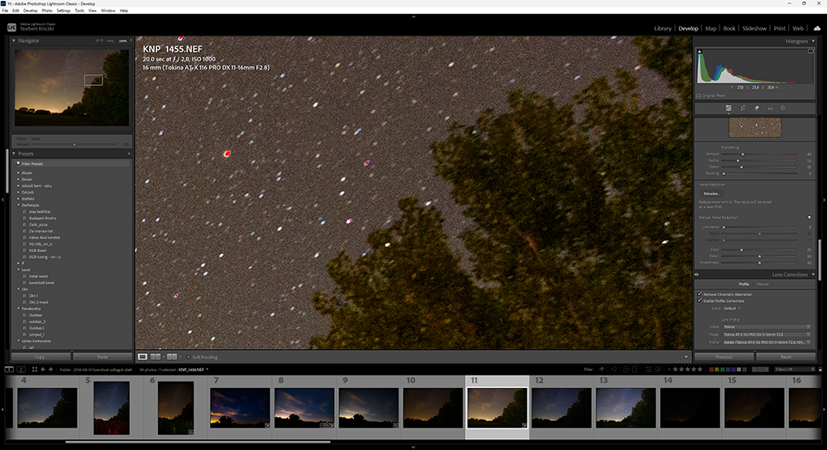Switch to Slideshow module
Screen dimensions: 827x450
pyautogui.click(x=754, y=28)
